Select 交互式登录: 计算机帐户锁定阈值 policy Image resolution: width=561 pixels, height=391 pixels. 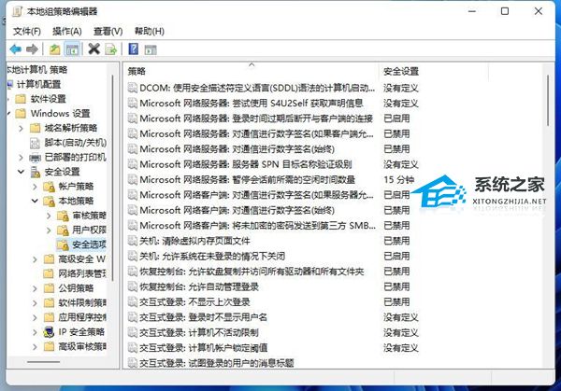pos(203,348)
